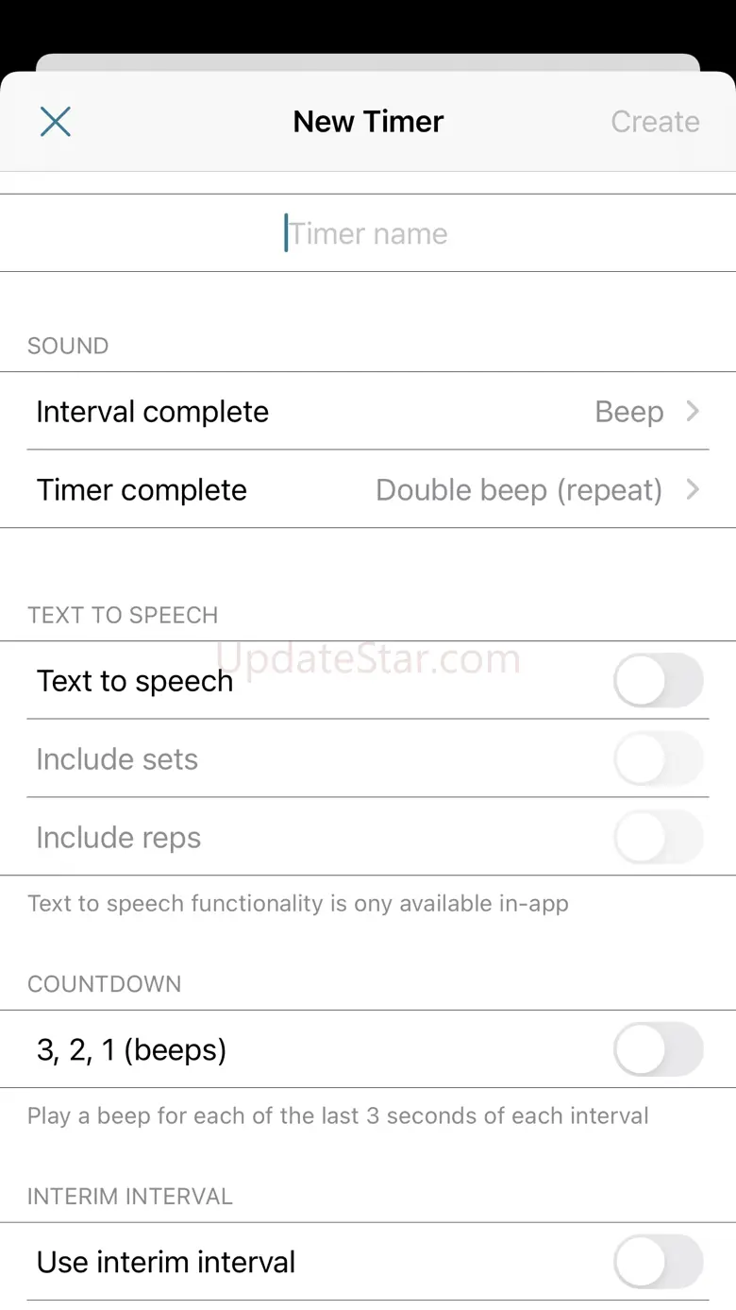Toggle the Include reps switch

[658, 838]
